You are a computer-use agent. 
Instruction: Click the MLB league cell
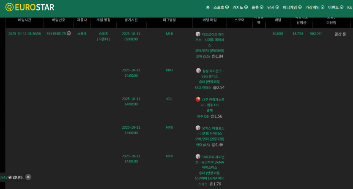pyautogui.click(x=169, y=34)
